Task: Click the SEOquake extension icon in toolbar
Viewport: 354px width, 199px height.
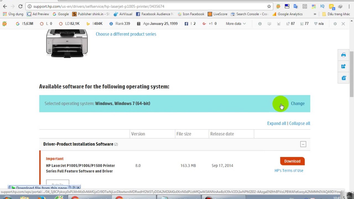Action: (x=278, y=6)
